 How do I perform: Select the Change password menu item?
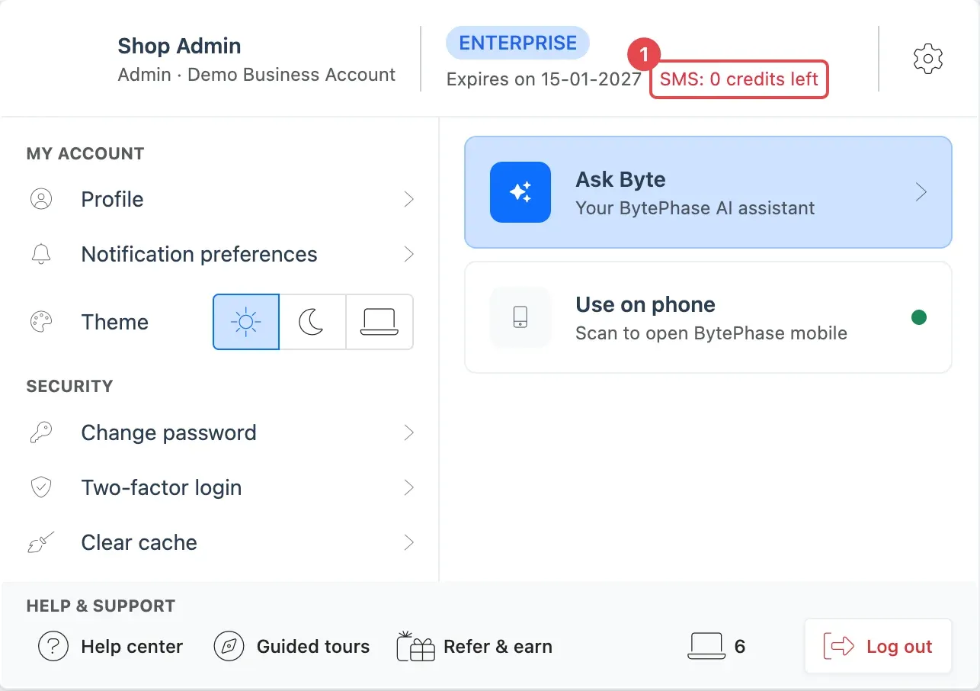(x=220, y=432)
